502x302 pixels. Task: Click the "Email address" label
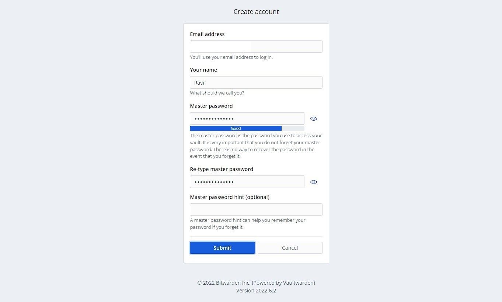point(207,34)
